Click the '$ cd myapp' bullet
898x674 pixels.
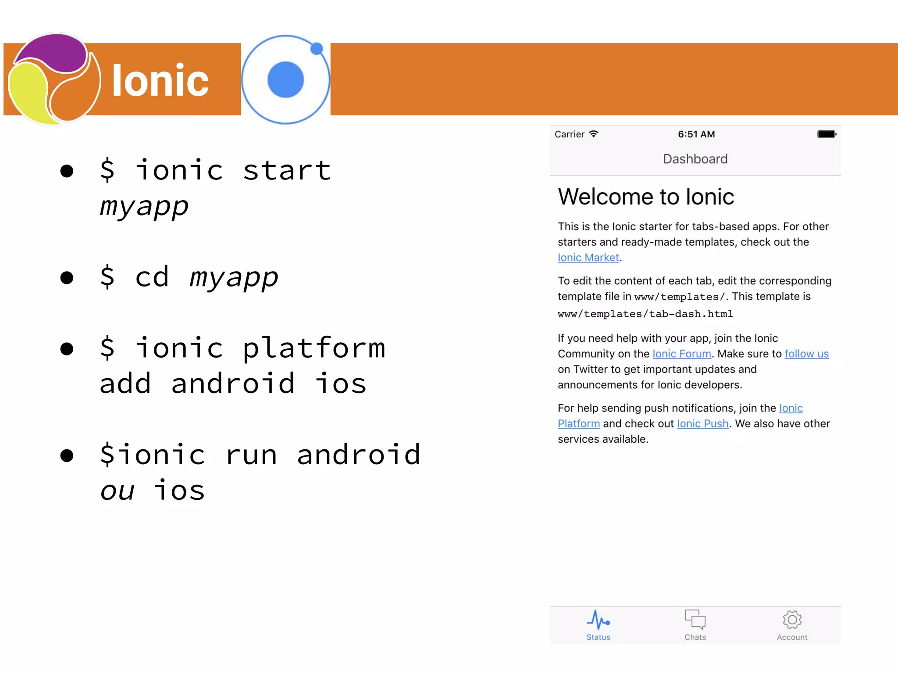tap(189, 277)
